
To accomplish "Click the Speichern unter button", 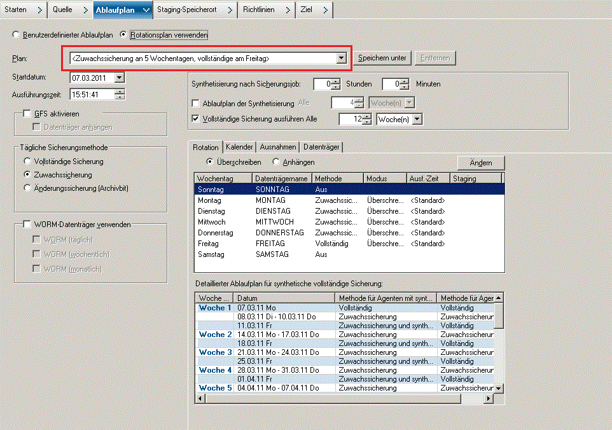I will (x=382, y=57).
